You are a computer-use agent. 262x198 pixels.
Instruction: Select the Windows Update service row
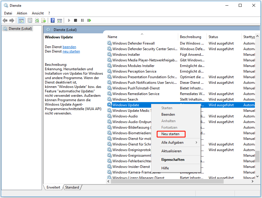click(181, 105)
